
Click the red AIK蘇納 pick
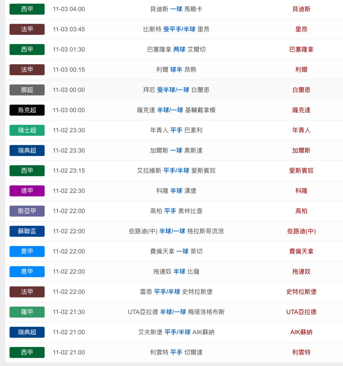pyautogui.click(x=301, y=332)
